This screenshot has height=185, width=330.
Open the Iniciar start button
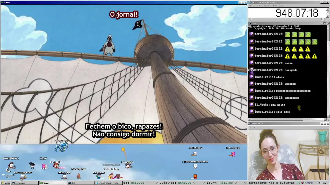point(5,183)
